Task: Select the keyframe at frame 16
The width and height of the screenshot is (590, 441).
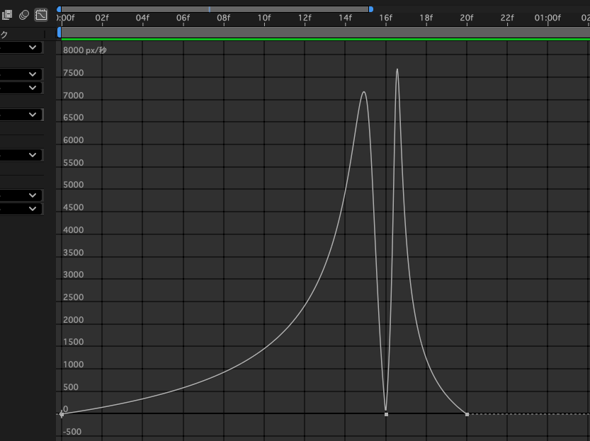Action: click(x=386, y=413)
